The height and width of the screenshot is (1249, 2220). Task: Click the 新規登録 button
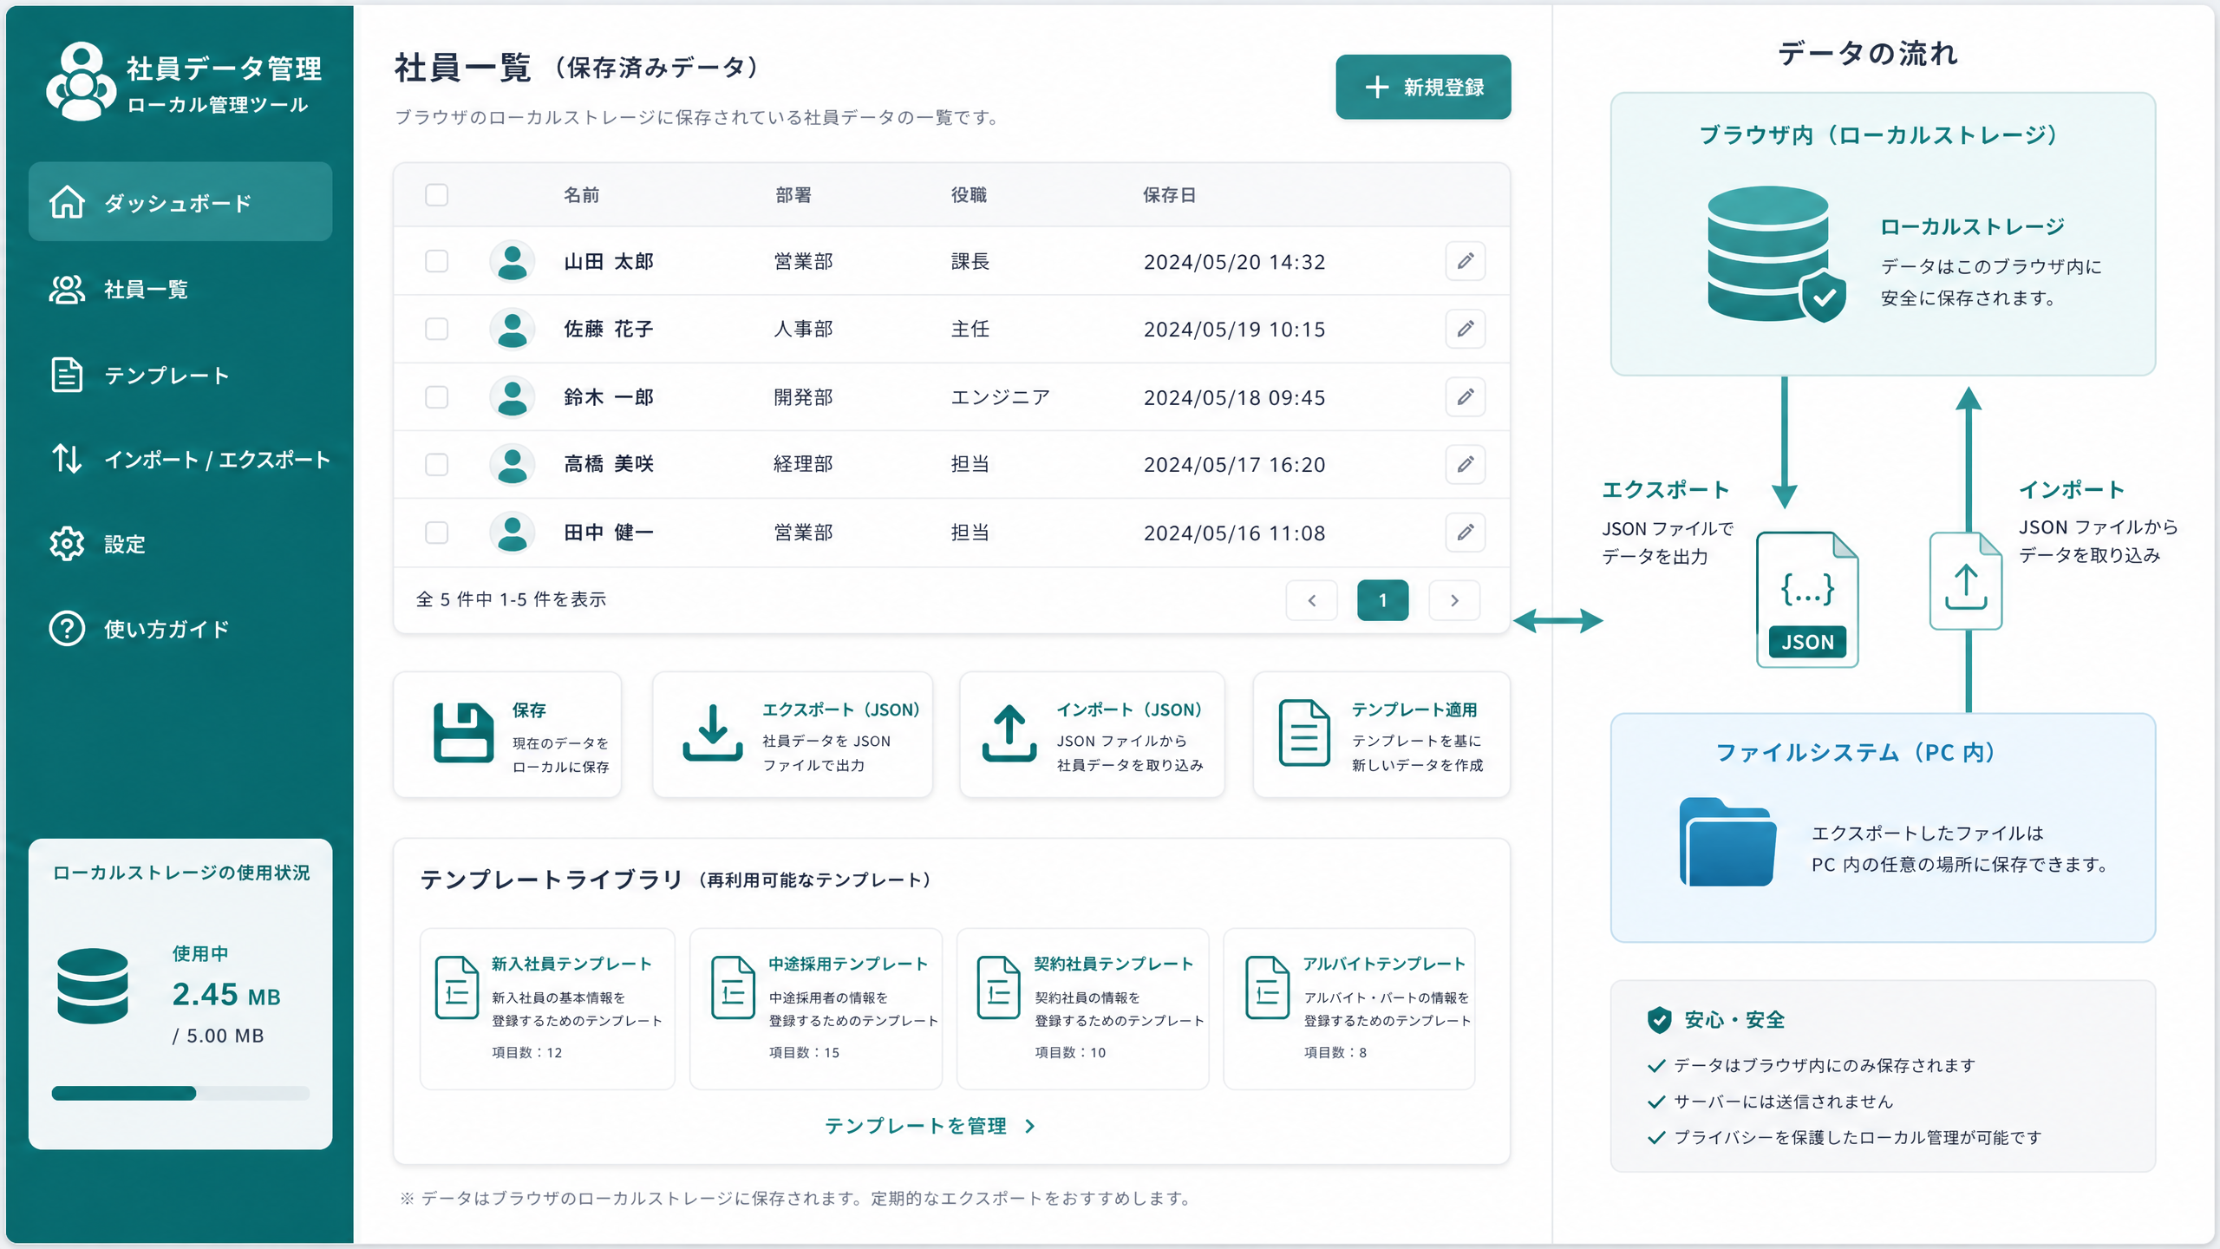tap(1423, 87)
